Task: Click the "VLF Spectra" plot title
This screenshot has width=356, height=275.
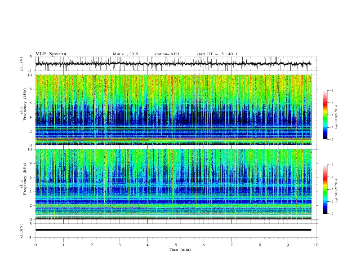Action: (51, 54)
